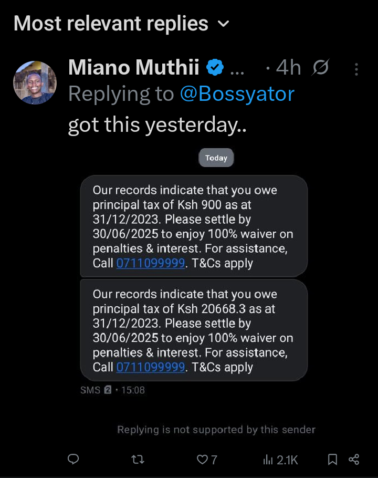
Task: Open the @Bossyator mention link
Action: [x=237, y=94]
